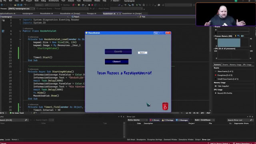The height and width of the screenshot is (144, 256).
Task: Close the Autos panel
Action: coord(124,117)
